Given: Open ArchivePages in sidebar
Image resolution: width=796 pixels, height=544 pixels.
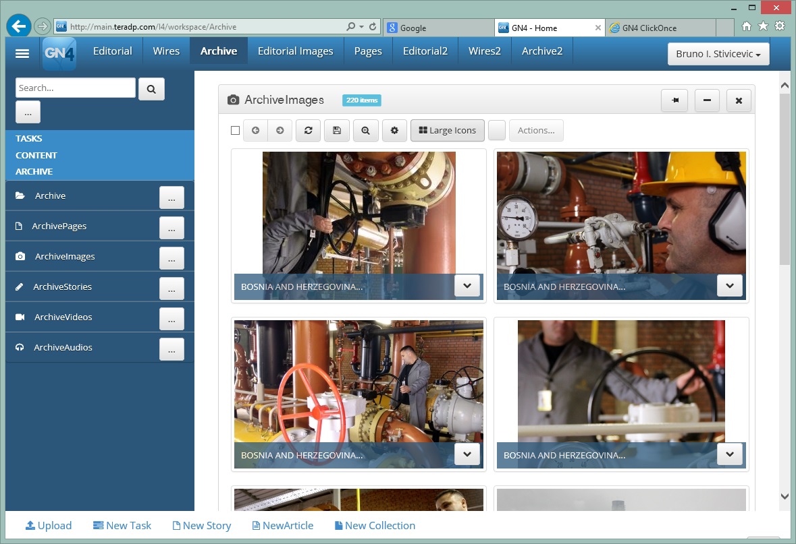Looking at the screenshot, I should pyautogui.click(x=59, y=226).
